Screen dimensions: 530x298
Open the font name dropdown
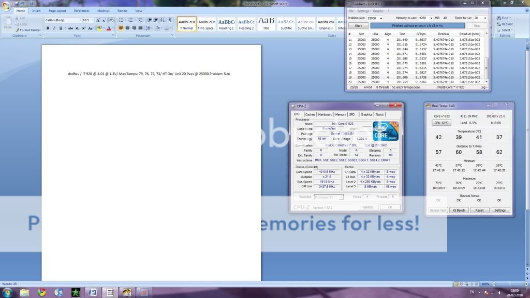pyautogui.click(x=80, y=20)
